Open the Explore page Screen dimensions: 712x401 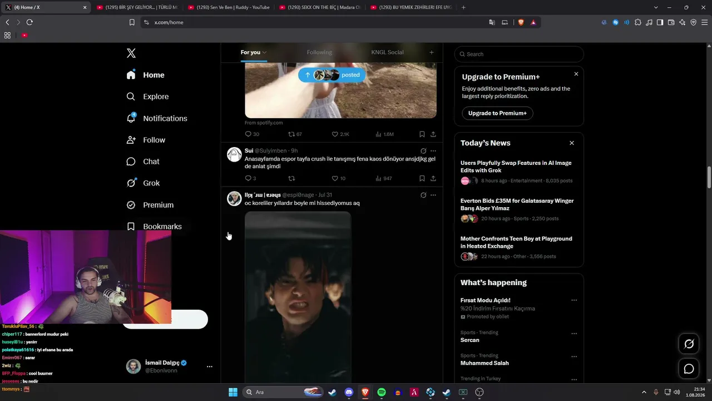point(148,96)
